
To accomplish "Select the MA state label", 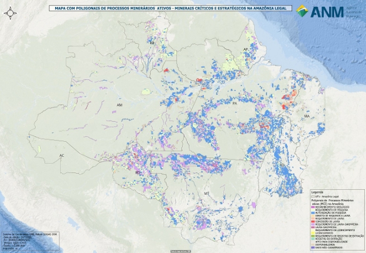I will coord(307,116).
